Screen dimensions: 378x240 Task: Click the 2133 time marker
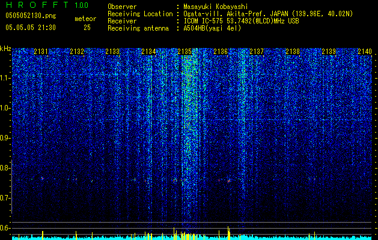point(112,51)
